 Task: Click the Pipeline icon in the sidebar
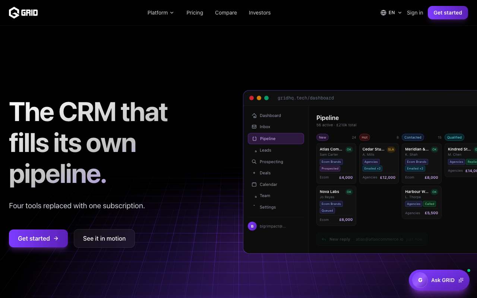click(x=255, y=139)
